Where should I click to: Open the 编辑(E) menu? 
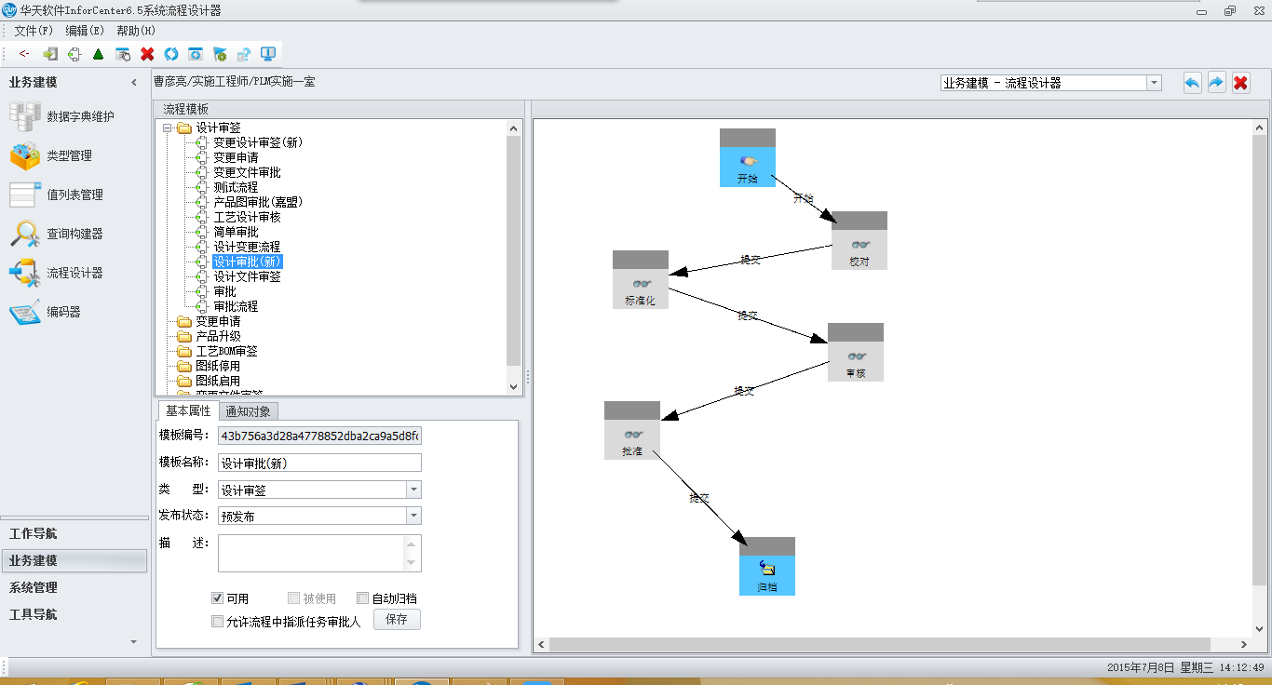click(x=85, y=31)
